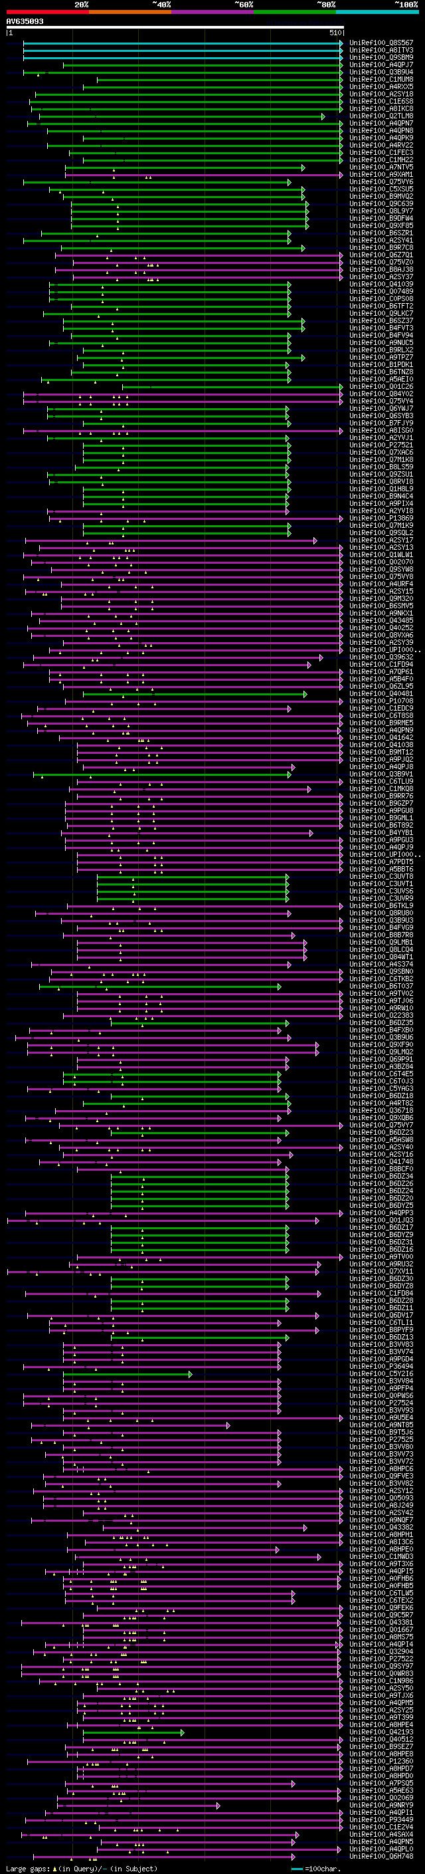This screenshot has height=1874, width=425.
Task: Click the UniRef100_Q9C639 entry
Action: click(x=381, y=203)
